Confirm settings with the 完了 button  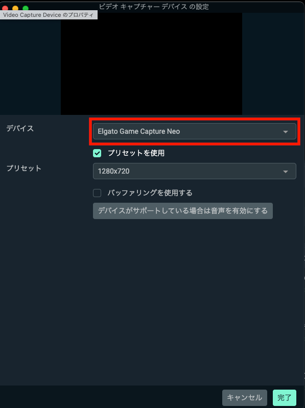pyautogui.click(x=285, y=398)
